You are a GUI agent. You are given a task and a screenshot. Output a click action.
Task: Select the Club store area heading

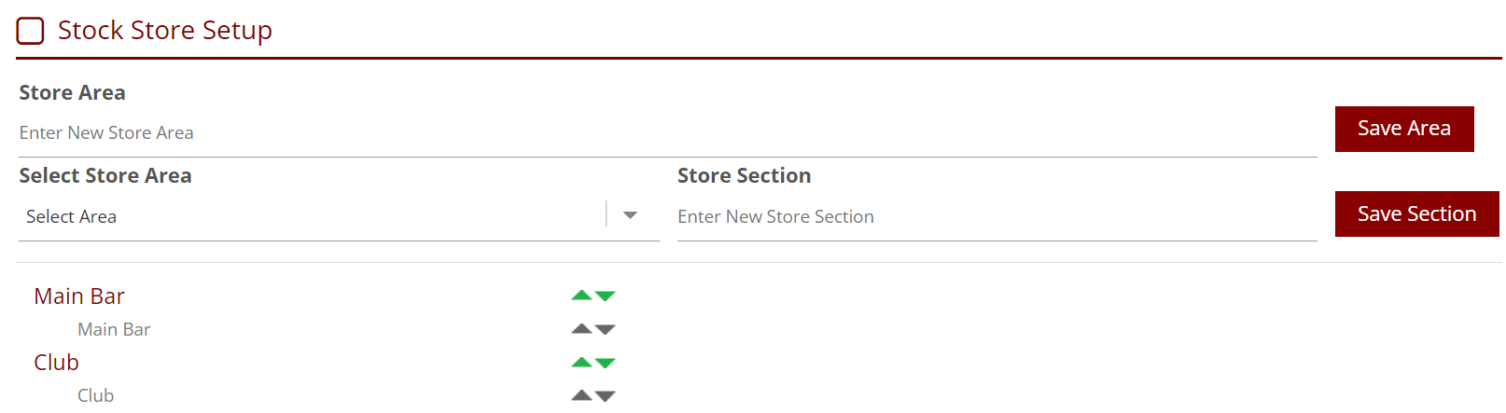(x=56, y=363)
